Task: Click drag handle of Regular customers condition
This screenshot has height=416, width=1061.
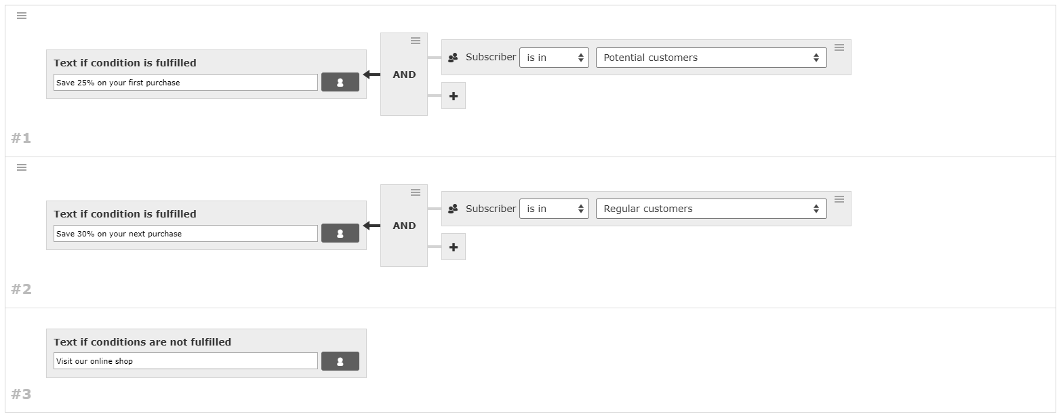Action: [839, 199]
